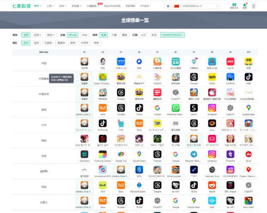Select the 全球 region filter
Viewport: 267px width, 213px height.
26,43
